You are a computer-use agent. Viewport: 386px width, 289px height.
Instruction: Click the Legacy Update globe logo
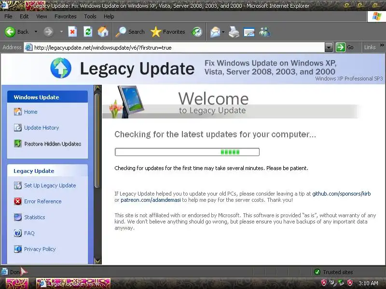61,68
